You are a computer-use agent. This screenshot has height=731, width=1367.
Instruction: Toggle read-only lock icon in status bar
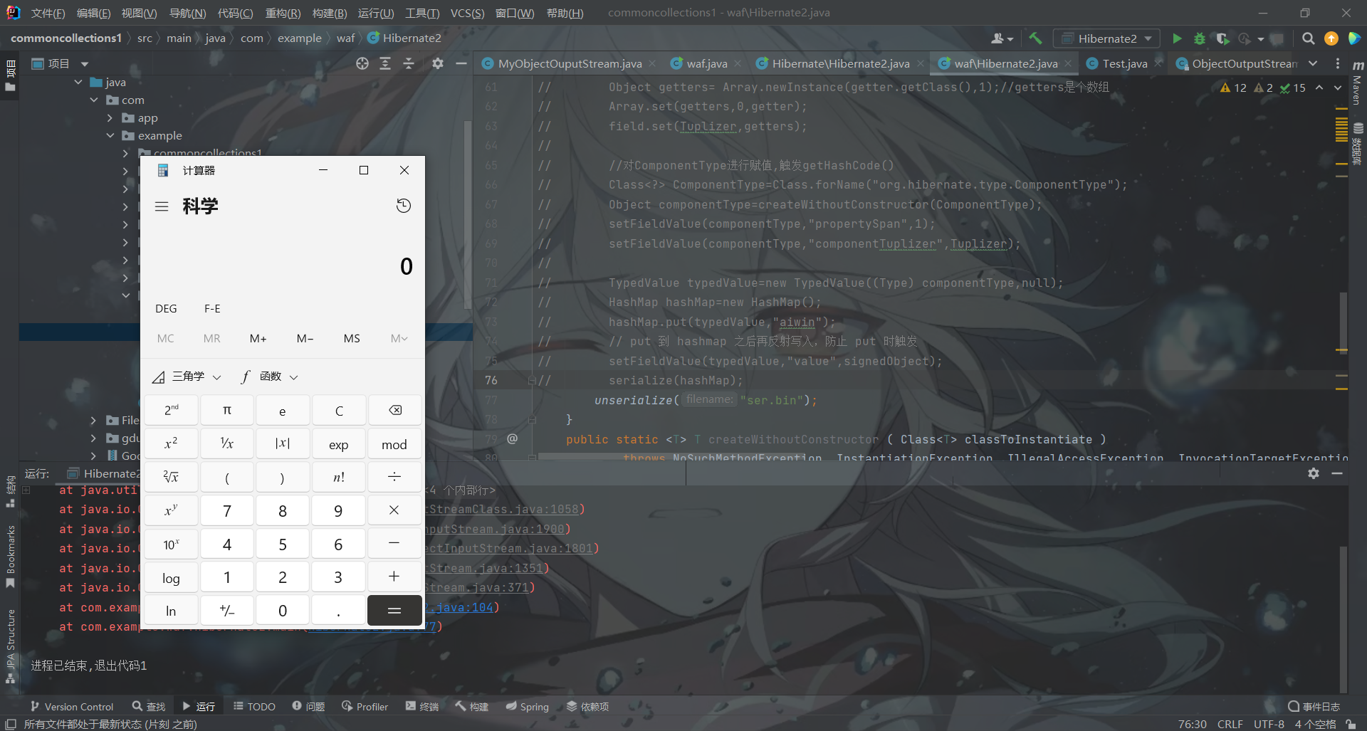click(1351, 724)
